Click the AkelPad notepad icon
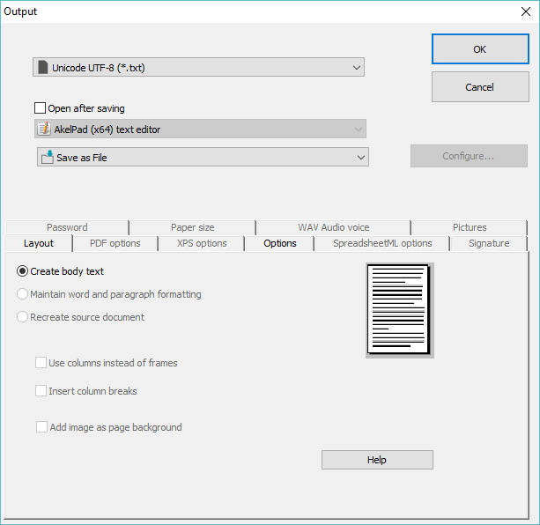Screen dimensions: 540x525 pyautogui.click(x=44, y=129)
